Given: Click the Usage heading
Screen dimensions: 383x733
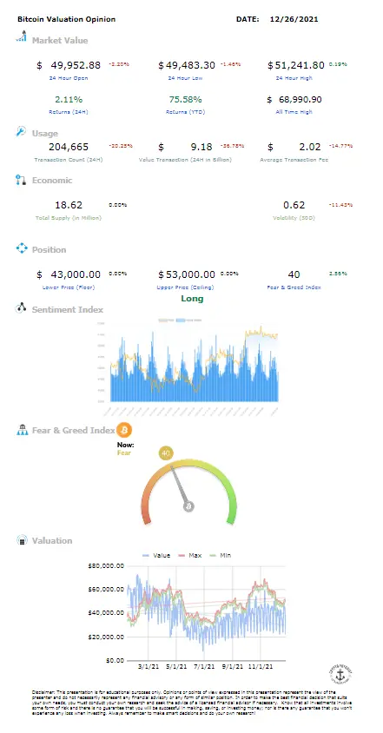Looking at the screenshot, I should click(45, 133).
